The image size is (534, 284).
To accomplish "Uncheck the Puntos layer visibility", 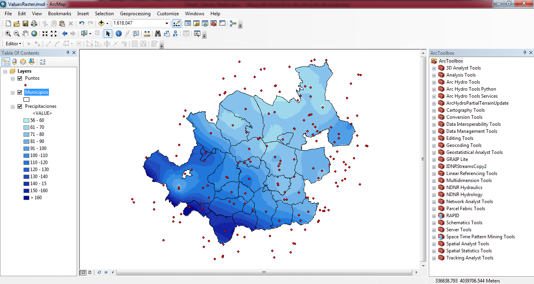I will [x=20, y=78].
